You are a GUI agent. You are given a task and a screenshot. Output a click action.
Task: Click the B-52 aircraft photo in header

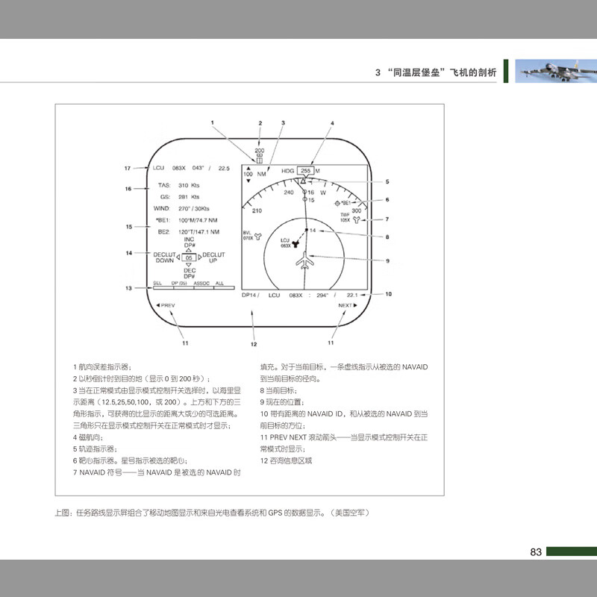[551, 72]
